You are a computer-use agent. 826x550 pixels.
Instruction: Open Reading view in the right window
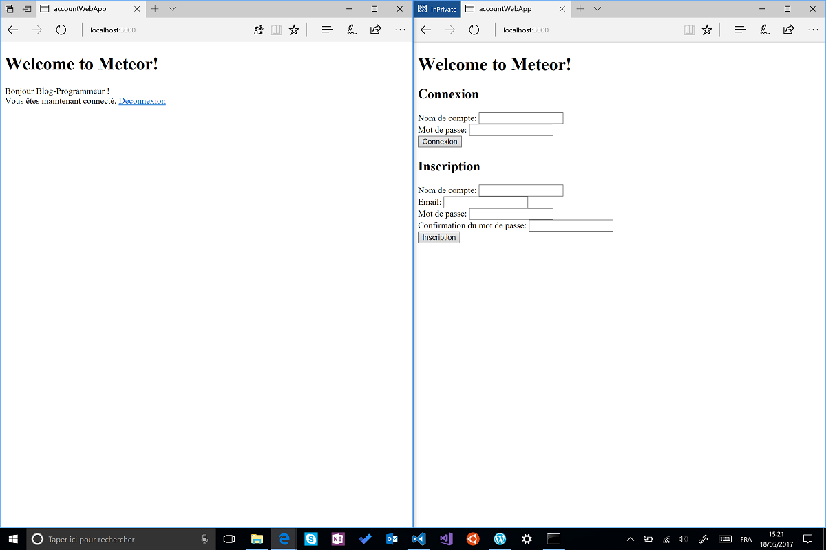[x=689, y=30]
